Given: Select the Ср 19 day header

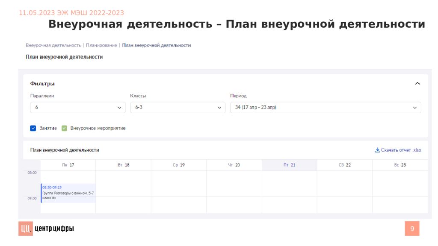Looking at the screenshot, I should [x=179, y=165].
